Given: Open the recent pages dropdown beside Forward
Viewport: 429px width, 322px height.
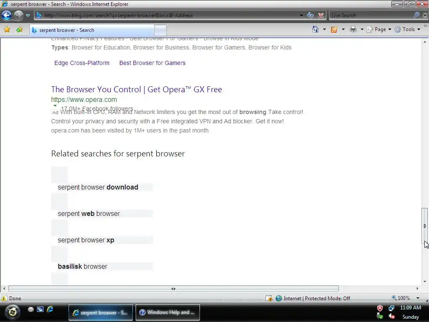Looking at the screenshot, I should pyautogui.click(x=28, y=16).
